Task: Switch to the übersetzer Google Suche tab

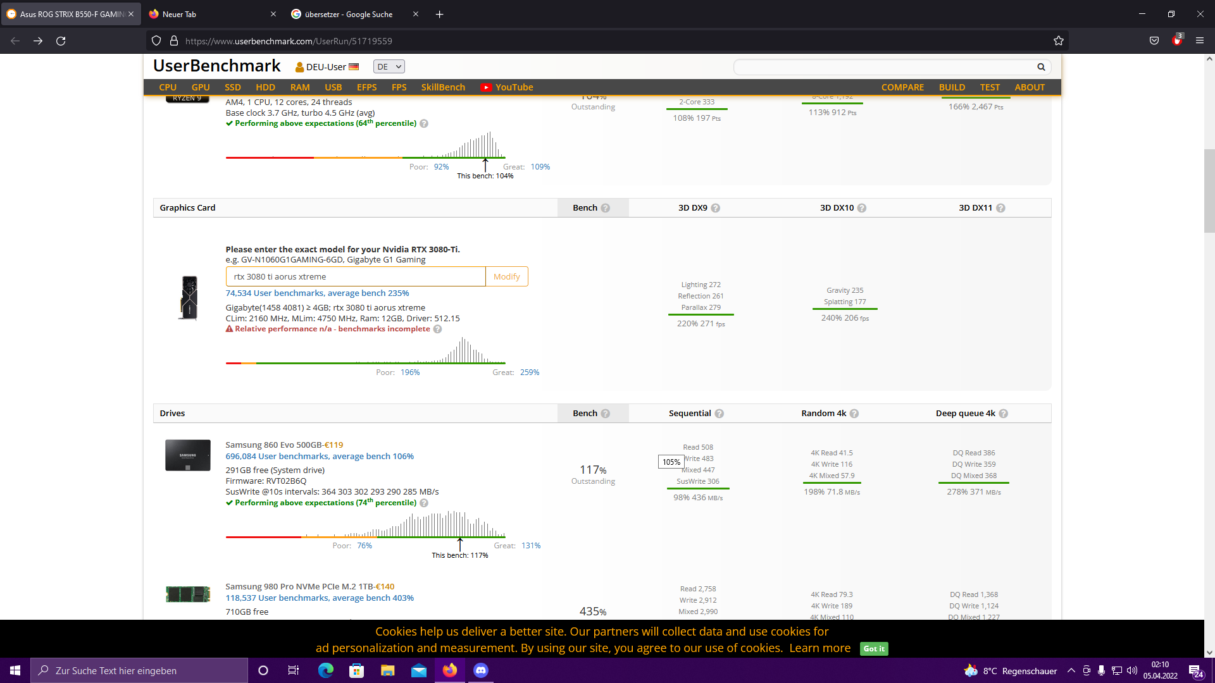Action: tap(348, 14)
